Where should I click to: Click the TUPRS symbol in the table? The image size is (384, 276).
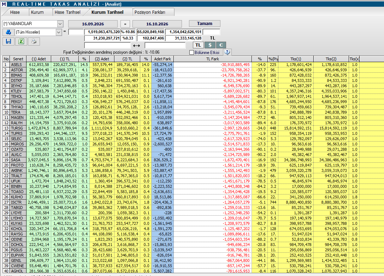point(18,133)
